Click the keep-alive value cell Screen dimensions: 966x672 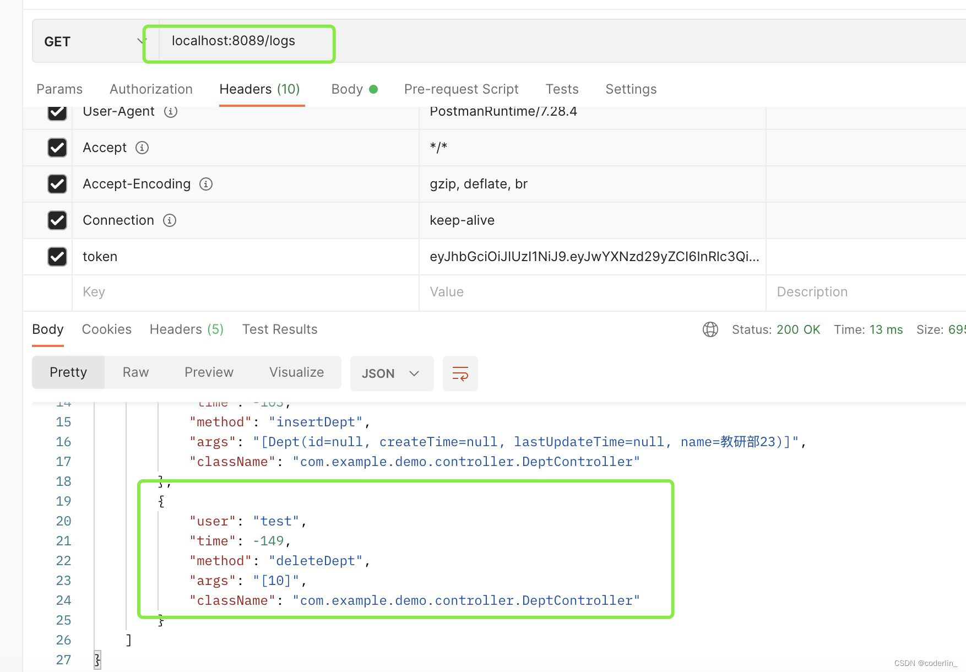[x=593, y=220]
